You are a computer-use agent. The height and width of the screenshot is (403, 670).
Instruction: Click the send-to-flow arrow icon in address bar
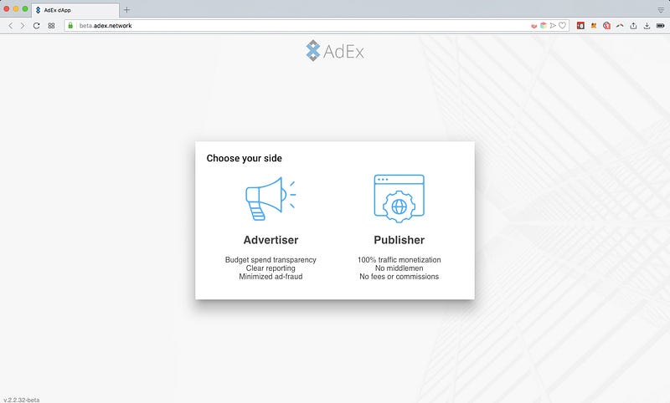pos(553,26)
